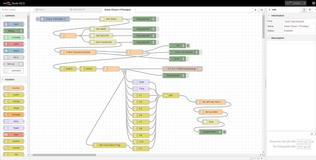316x160 pixels.
Task: Toggle the headercheck debug node button
Action: 224,132
